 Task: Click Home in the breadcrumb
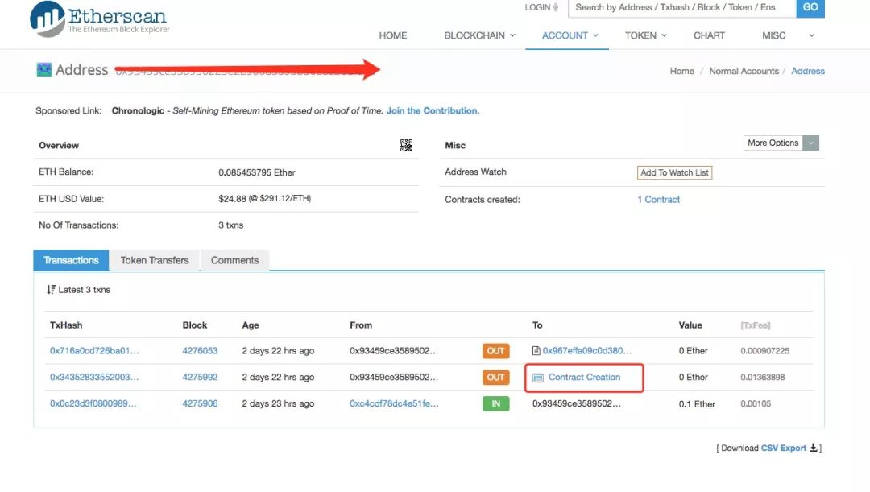(682, 71)
